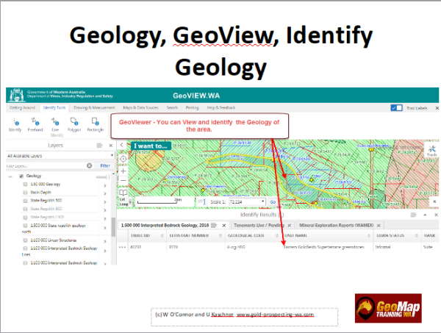
Task: Open the Help & Feedback tab
Action: (221, 108)
